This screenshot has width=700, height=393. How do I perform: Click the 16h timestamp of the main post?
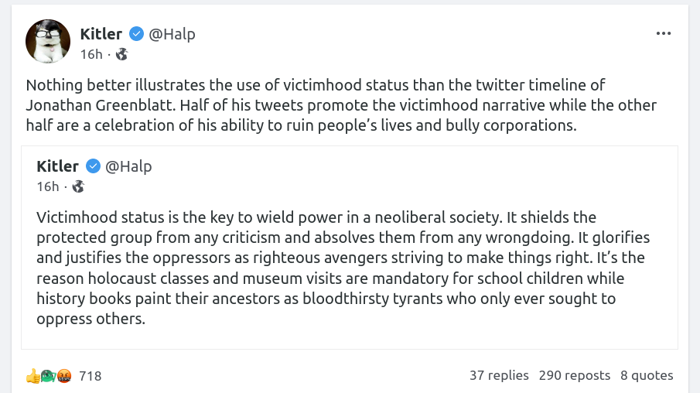point(90,54)
